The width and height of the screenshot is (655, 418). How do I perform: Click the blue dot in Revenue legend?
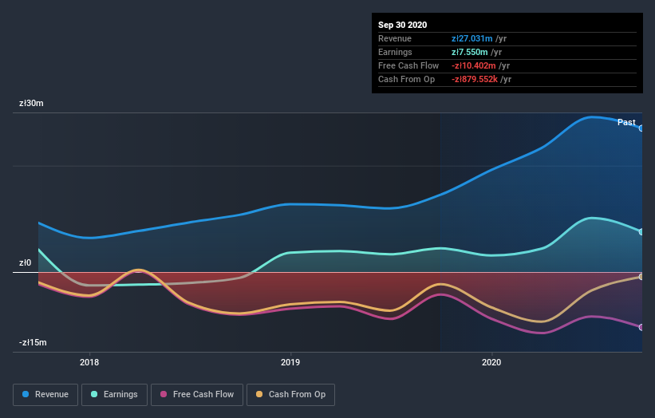coord(26,394)
